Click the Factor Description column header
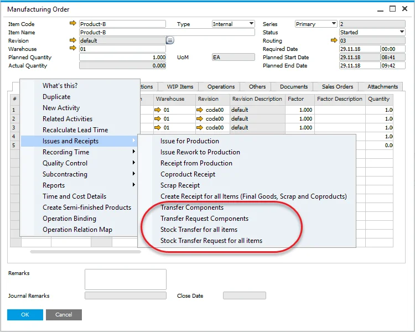415x332 pixels. (x=340, y=98)
